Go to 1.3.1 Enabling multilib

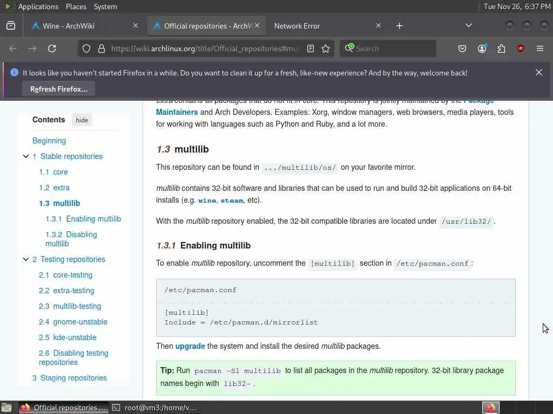[x=83, y=219]
